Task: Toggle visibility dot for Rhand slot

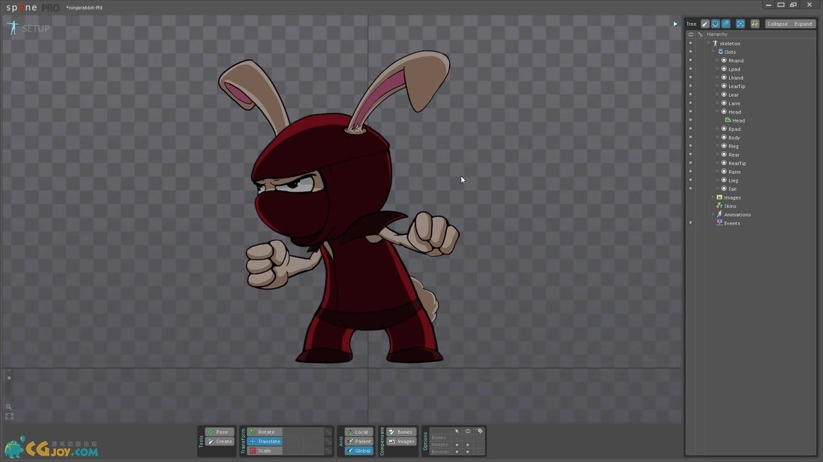Action: (691, 60)
